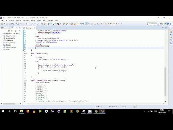The height and width of the screenshot is (130, 173).
Task: Open the Project menu
Action: click(39, 20)
